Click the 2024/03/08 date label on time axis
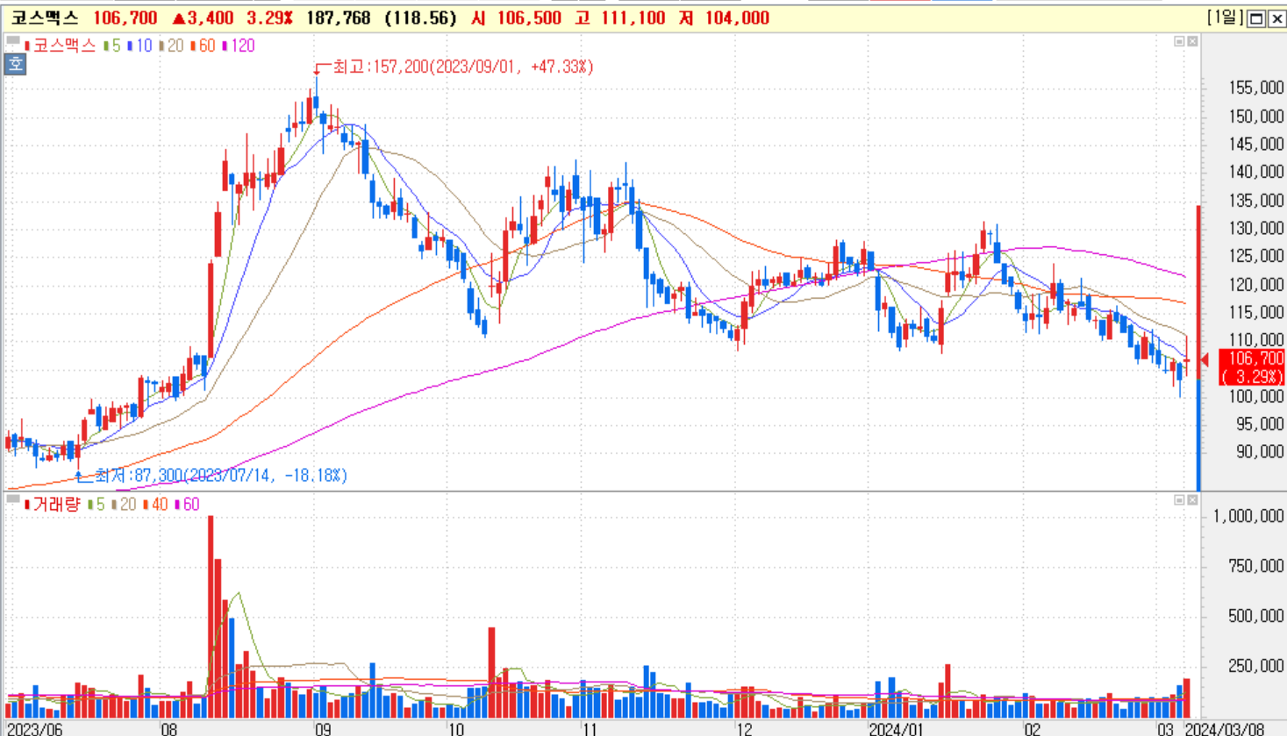Image resolution: width=1287 pixels, height=736 pixels. click(1223, 729)
